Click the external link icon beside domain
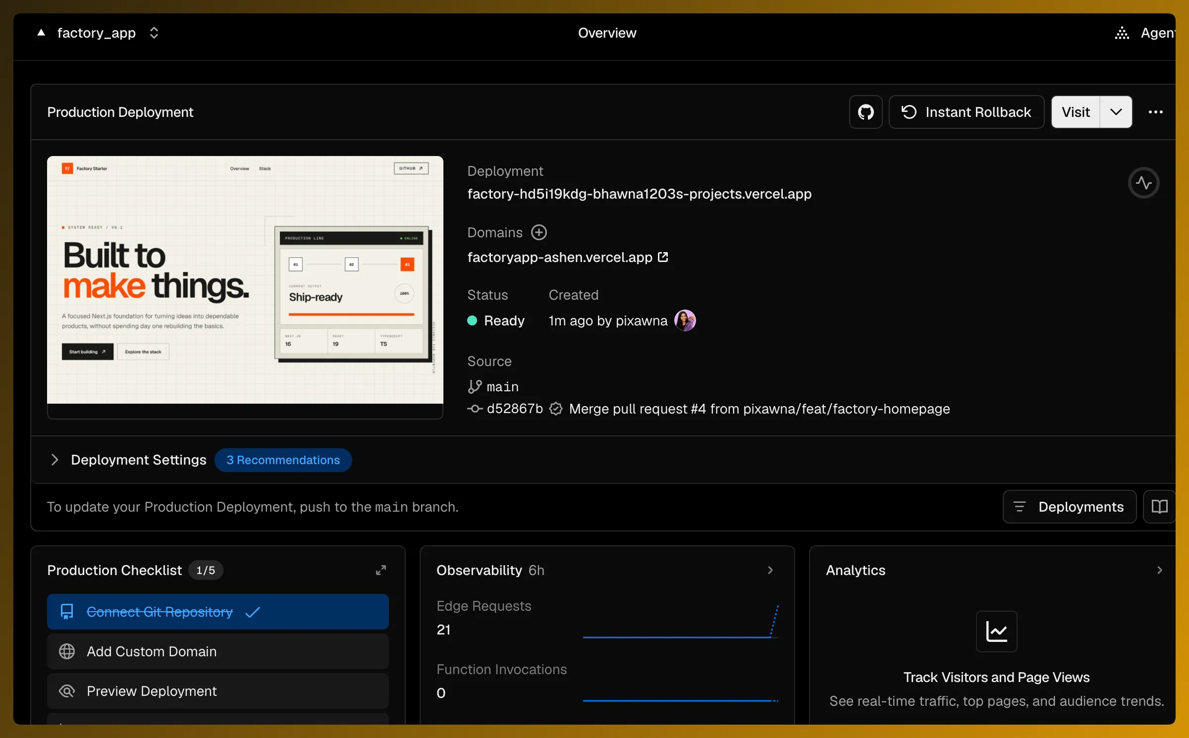The height and width of the screenshot is (738, 1189). tap(663, 257)
